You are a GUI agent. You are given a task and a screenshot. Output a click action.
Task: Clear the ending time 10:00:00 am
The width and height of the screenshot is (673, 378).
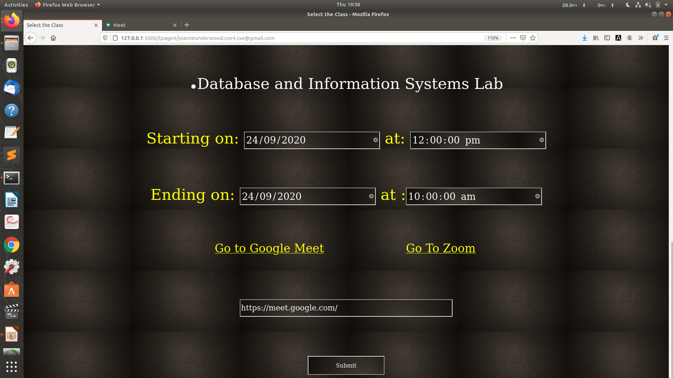click(x=537, y=196)
